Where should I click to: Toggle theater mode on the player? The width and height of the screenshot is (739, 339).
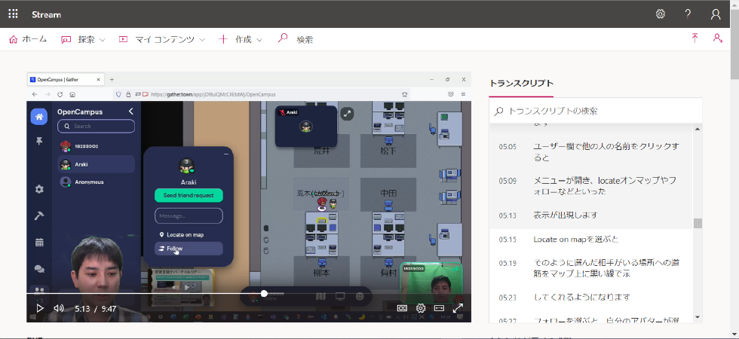439,308
